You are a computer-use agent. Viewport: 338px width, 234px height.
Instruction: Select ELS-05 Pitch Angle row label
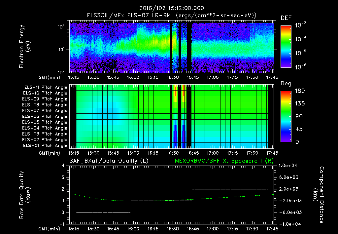45,122
